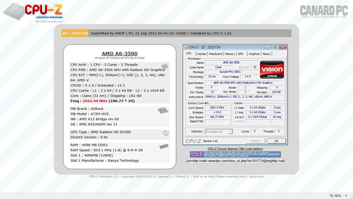
Task: Click the RAM stick icon beside RAM size
Action: click(164, 147)
